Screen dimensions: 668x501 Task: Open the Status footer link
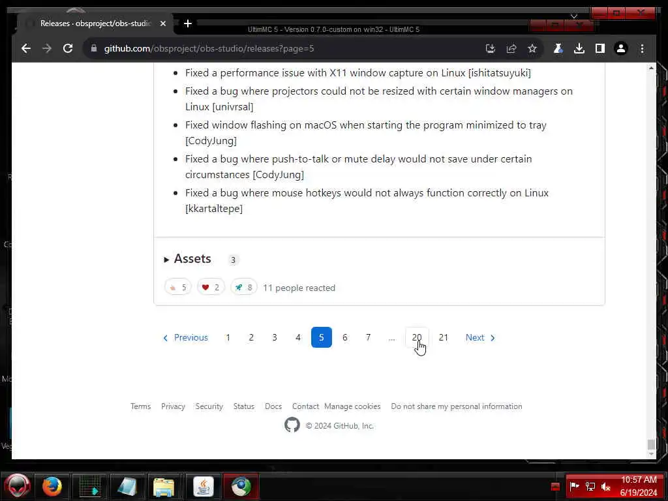pos(244,406)
